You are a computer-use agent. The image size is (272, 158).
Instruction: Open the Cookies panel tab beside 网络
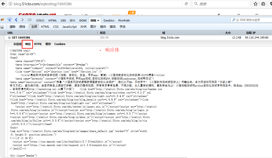pos(109,20)
